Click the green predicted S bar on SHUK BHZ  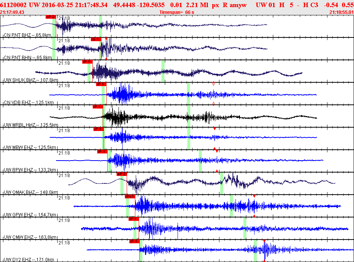click(x=163, y=71)
